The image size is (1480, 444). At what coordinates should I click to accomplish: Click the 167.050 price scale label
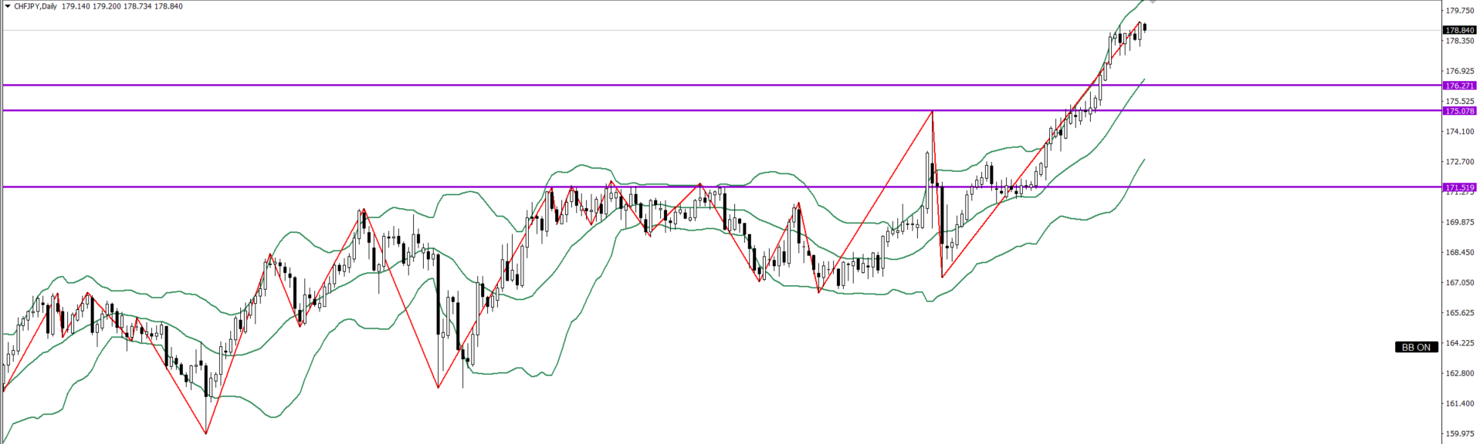click(1459, 283)
